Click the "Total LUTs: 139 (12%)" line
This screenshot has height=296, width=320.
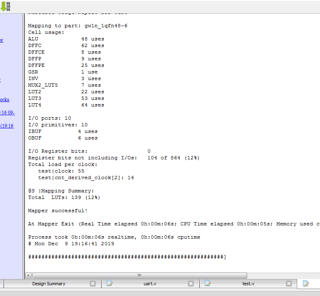click(x=64, y=197)
